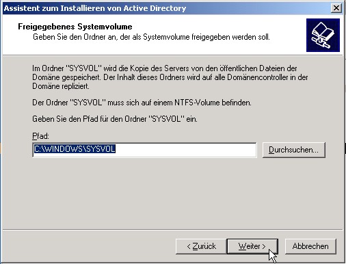This screenshot has width=346, height=264.
Task: Open the Durchsuchen folder browser
Action: point(293,150)
